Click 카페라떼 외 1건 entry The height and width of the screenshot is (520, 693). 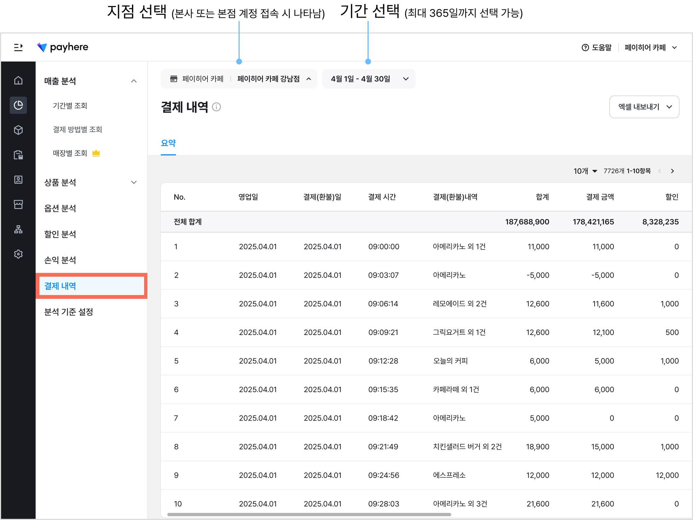456,389
